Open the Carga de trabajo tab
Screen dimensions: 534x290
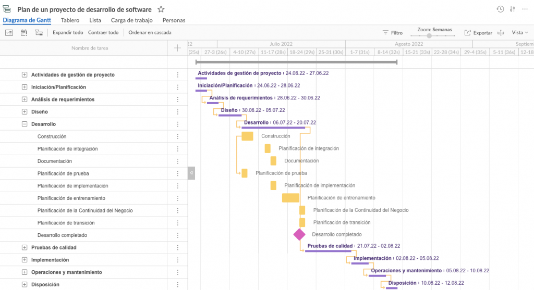(x=131, y=20)
